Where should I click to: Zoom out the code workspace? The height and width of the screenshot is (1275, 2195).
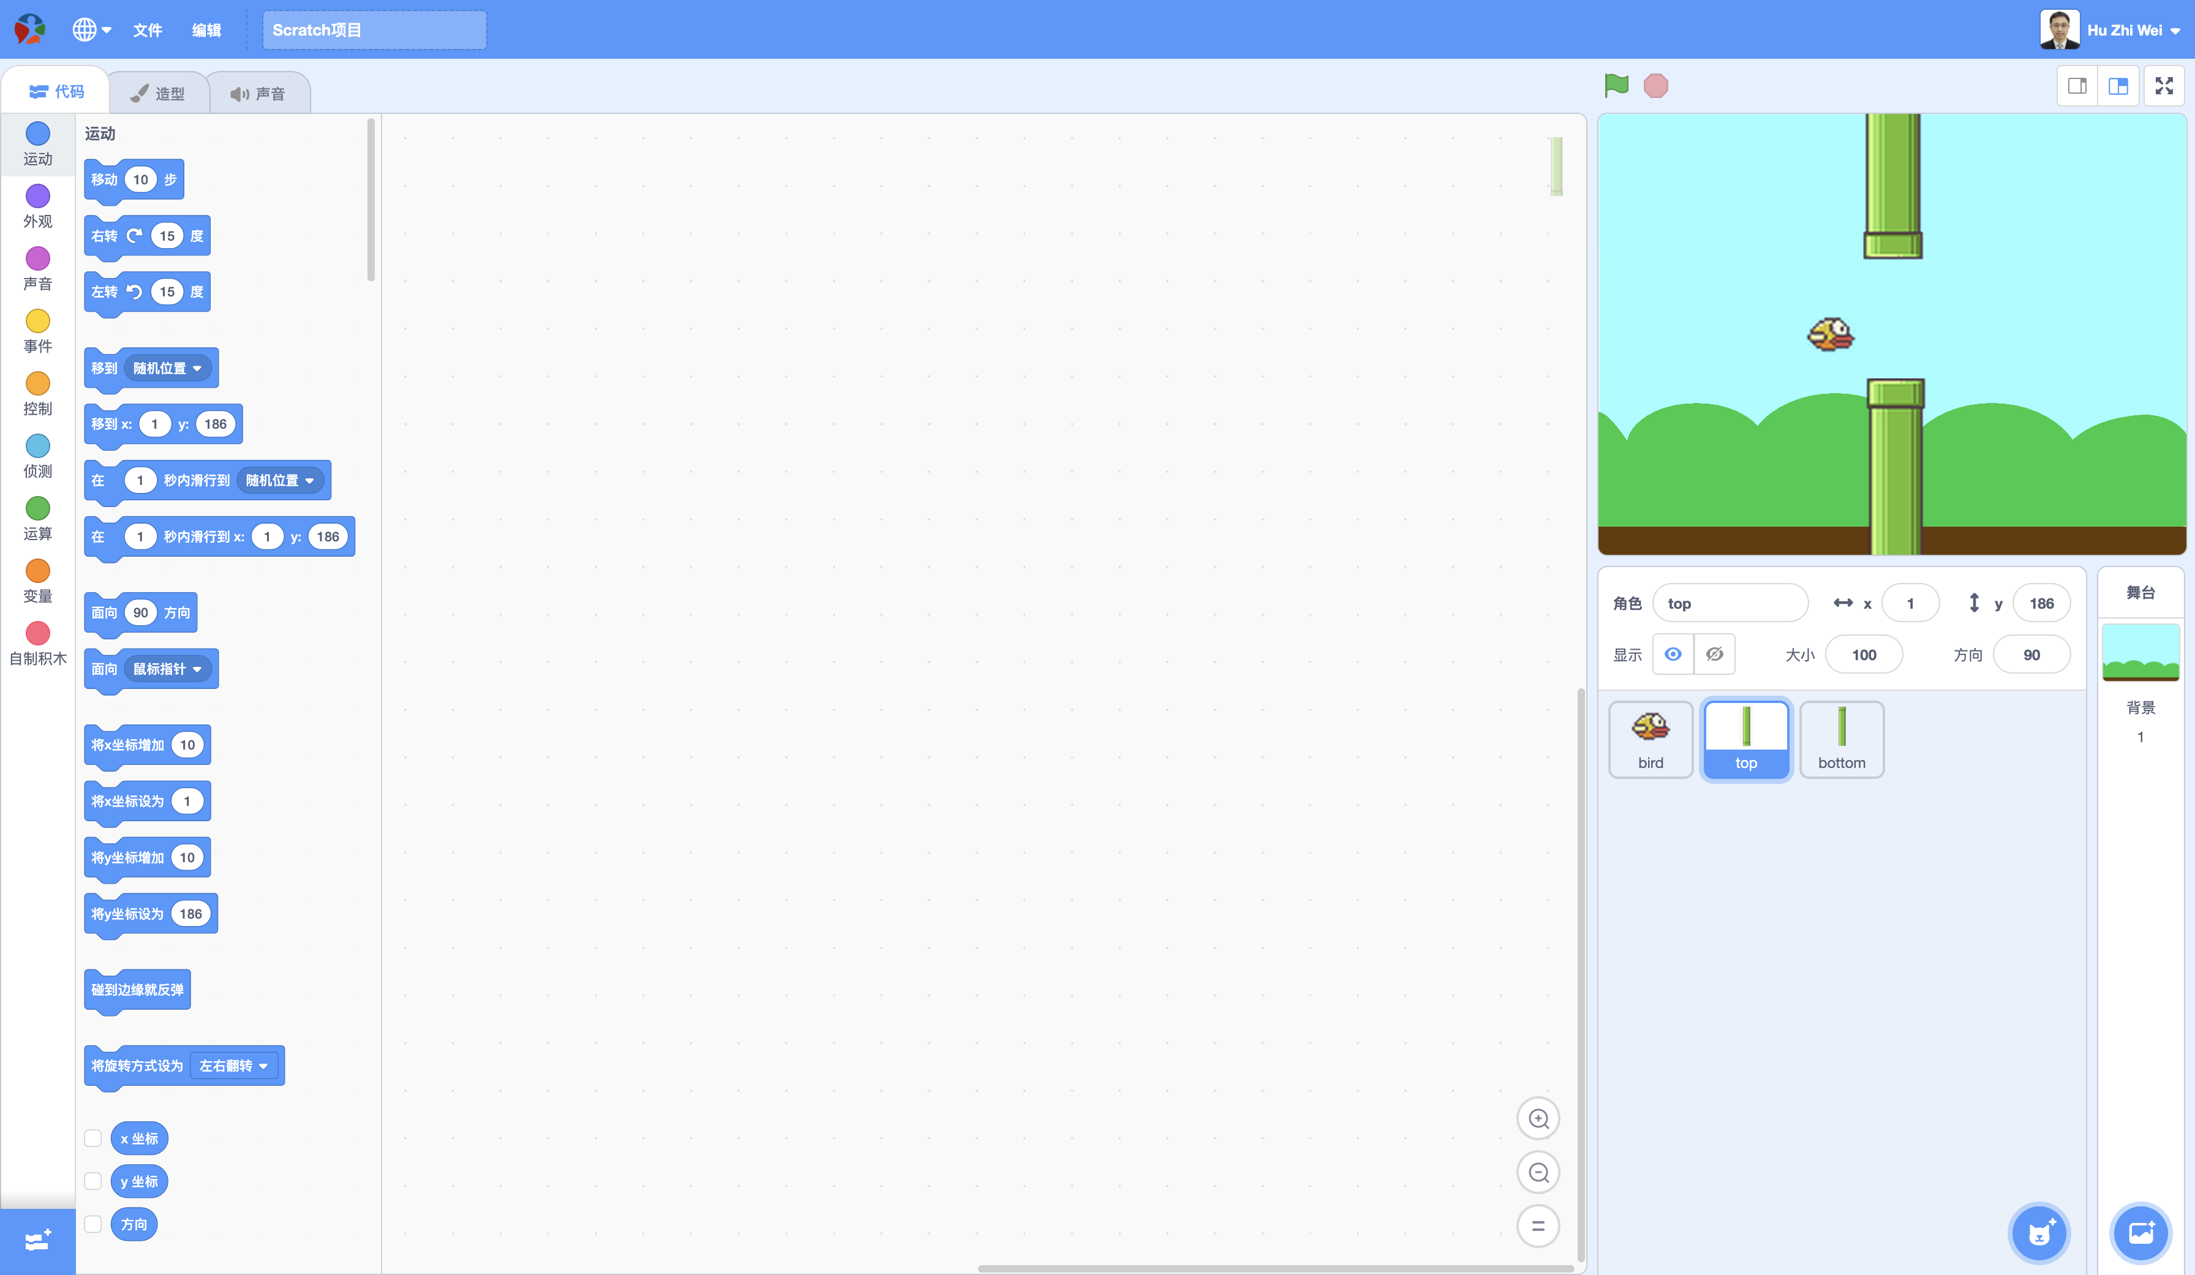(x=1538, y=1172)
